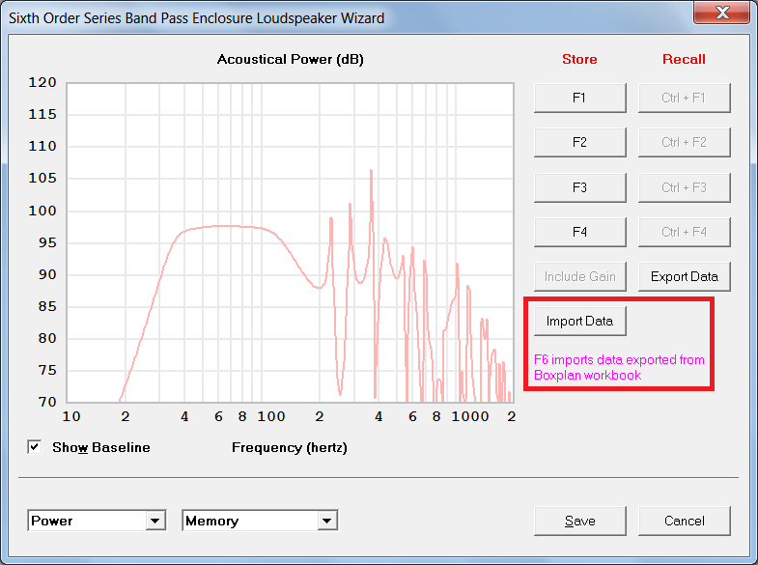Click the 'F6 imports data exported from' note
The image size is (758, 565).
coord(619,359)
